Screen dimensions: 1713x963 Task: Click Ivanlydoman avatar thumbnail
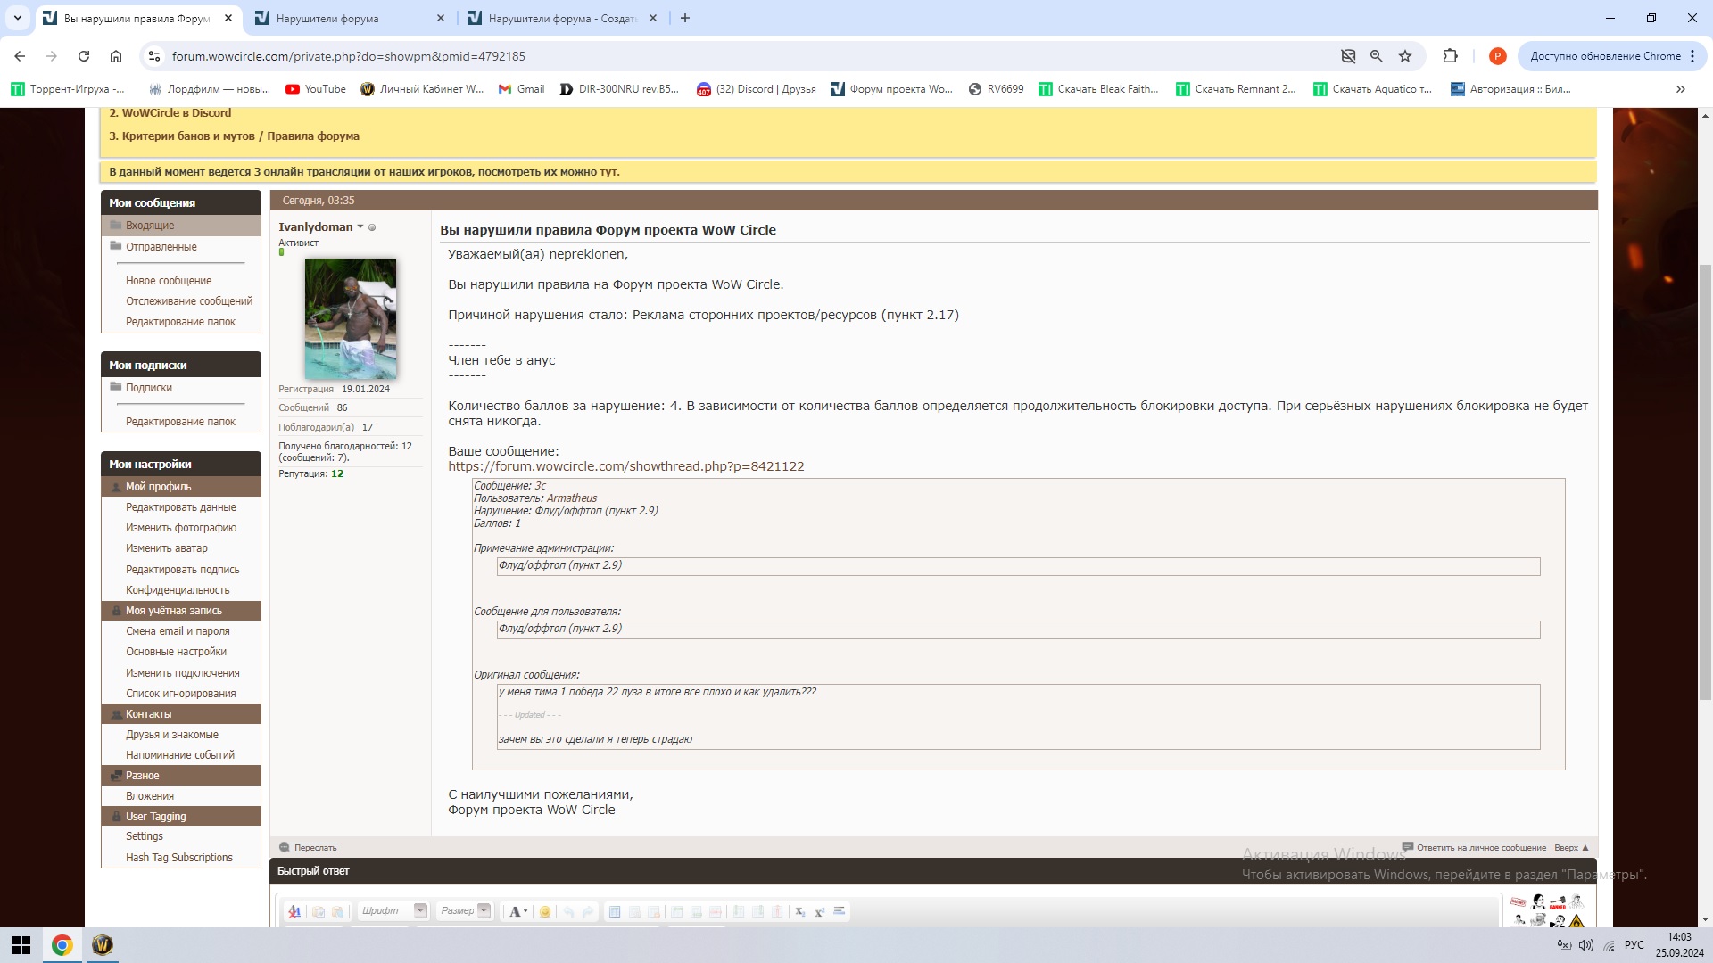351,318
